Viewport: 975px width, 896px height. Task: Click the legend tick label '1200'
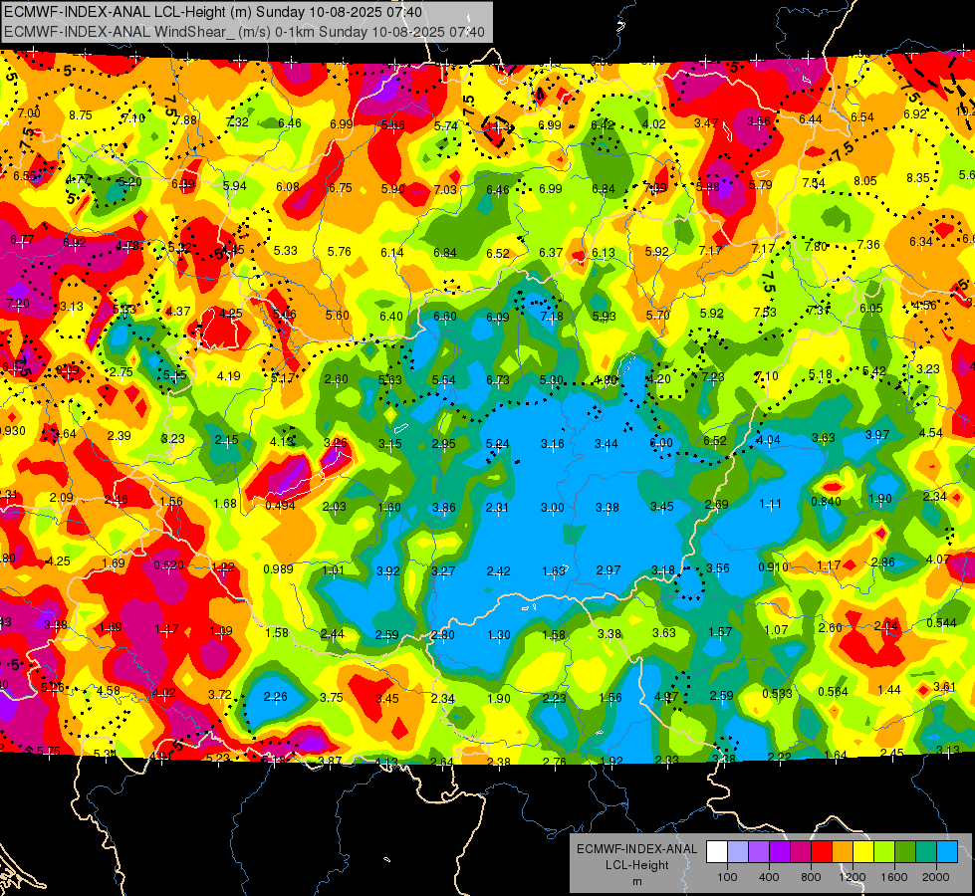[x=852, y=877]
